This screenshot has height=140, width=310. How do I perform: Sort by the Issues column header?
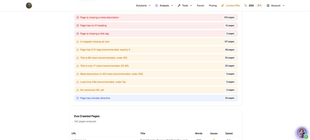pos(214,133)
